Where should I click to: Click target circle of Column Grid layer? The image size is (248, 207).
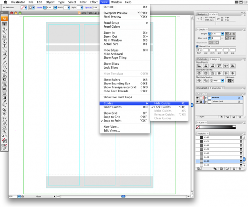[x=239, y=102]
